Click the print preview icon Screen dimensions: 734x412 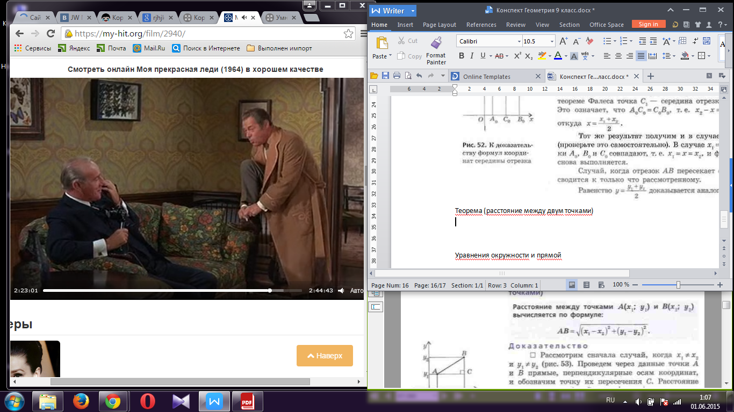click(407, 76)
